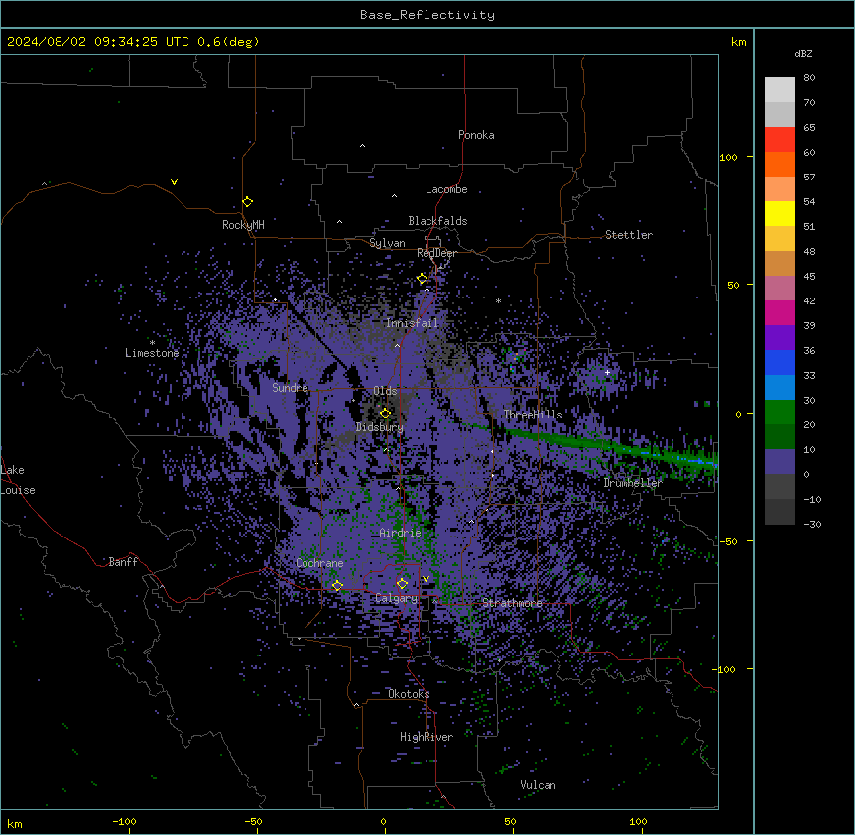Click the Stettler city label
Viewport: 855px width, 835px height.
tap(629, 235)
